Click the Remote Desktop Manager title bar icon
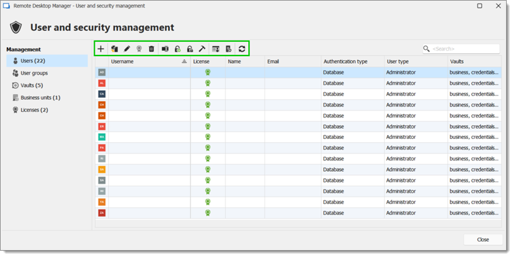 tap(6, 6)
